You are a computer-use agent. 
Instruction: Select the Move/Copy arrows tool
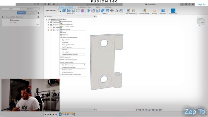(x=112, y=11)
